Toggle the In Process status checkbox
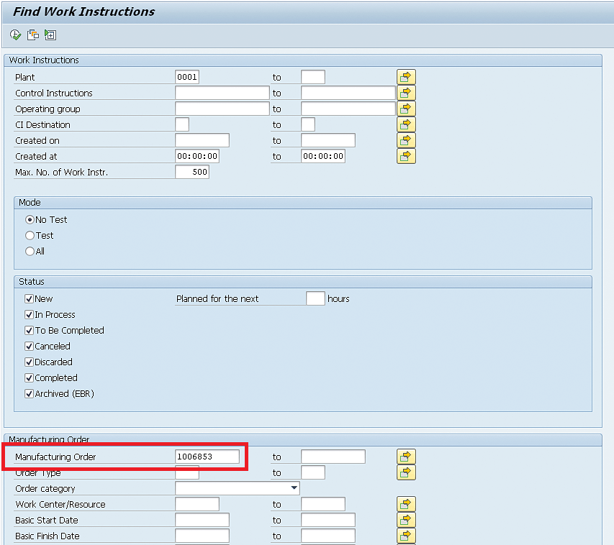The image size is (614, 545). [x=30, y=314]
